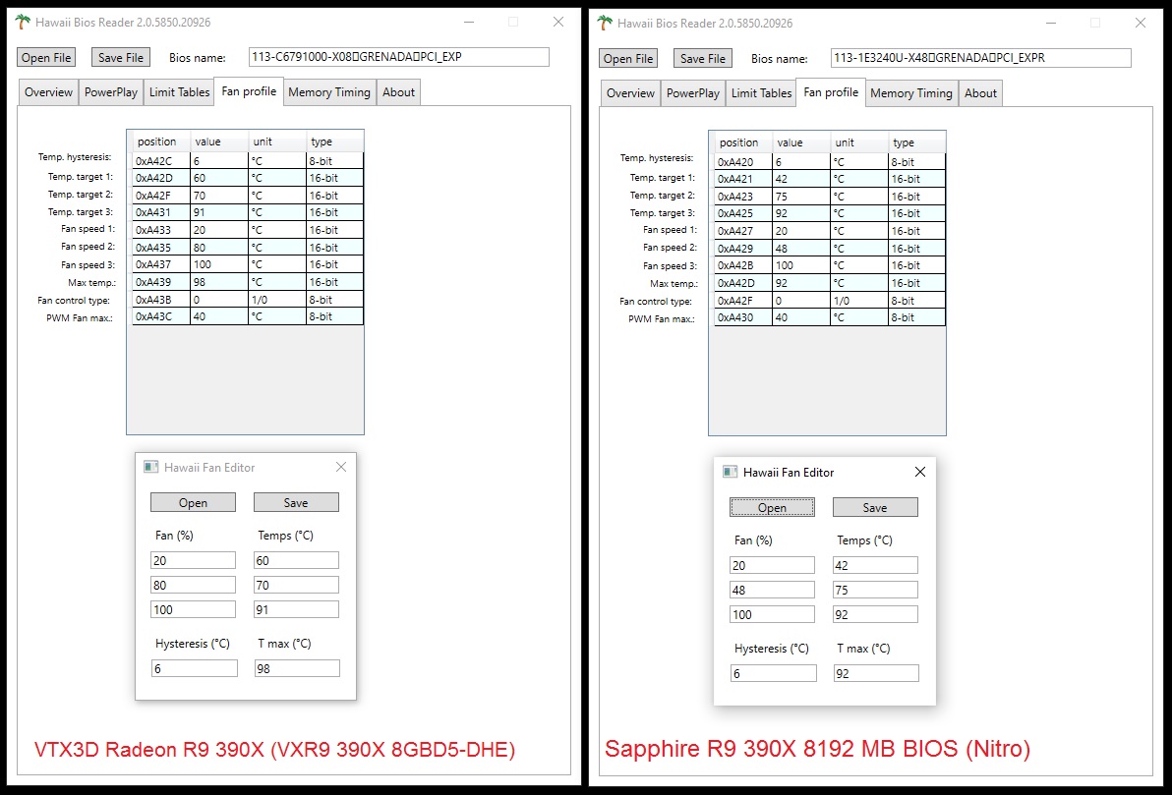Open the Memory Timing tab in the right window
Image resolution: width=1172 pixels, height=795 pixels.
tap(911, 92)
